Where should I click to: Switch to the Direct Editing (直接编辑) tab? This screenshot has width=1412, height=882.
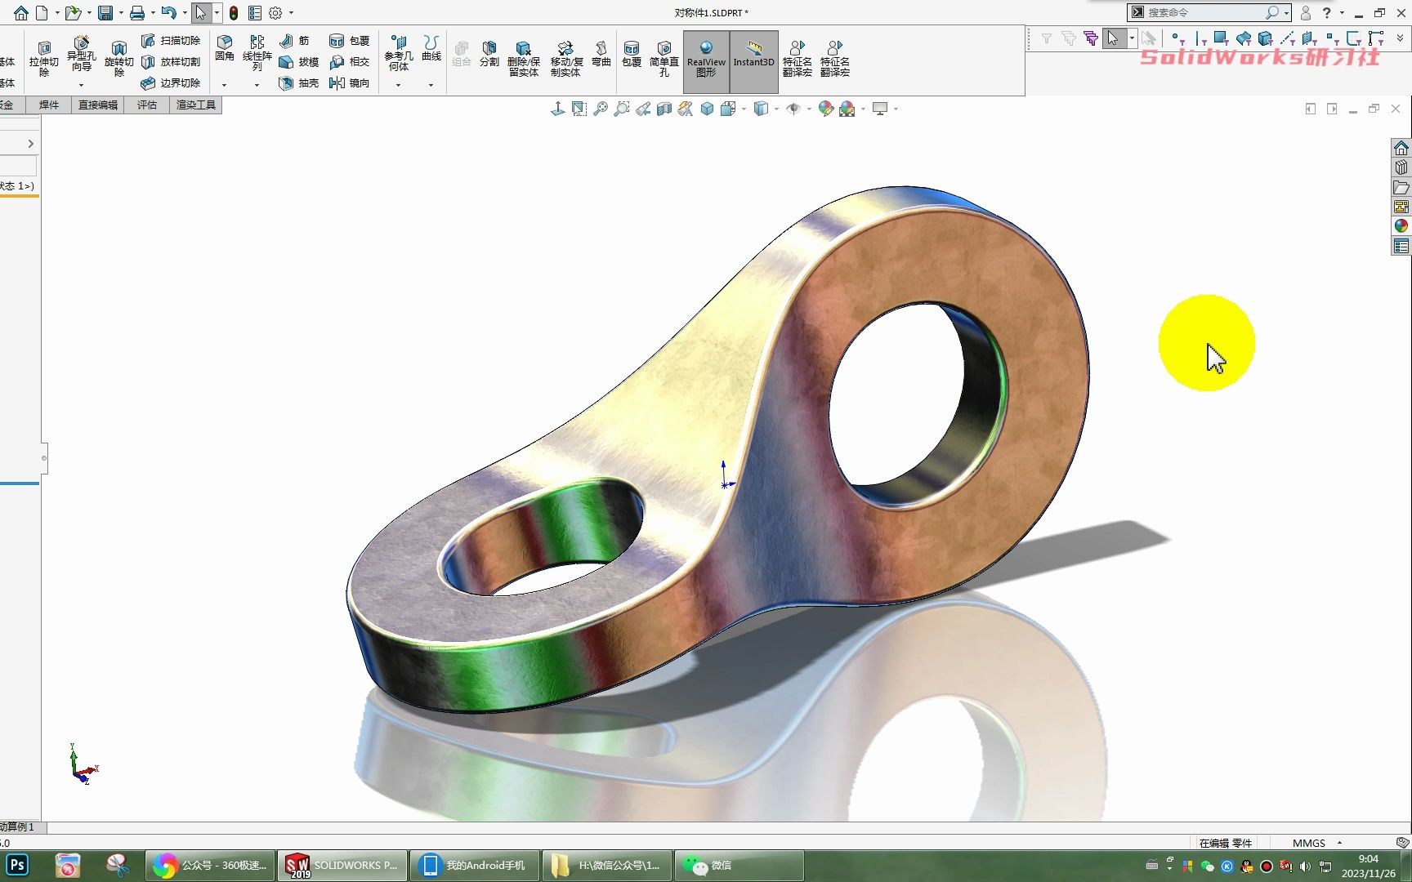[x=98, y=105]
